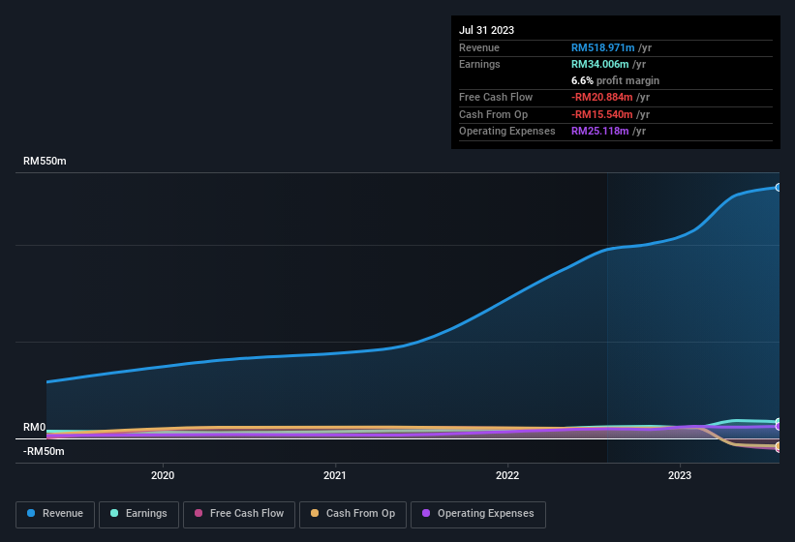
Task: Click the Cash From Op tooltip label
Action: [493, 114]
